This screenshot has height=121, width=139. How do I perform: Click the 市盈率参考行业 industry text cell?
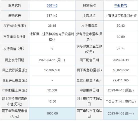pyautogui.click(x=52, y=37)
